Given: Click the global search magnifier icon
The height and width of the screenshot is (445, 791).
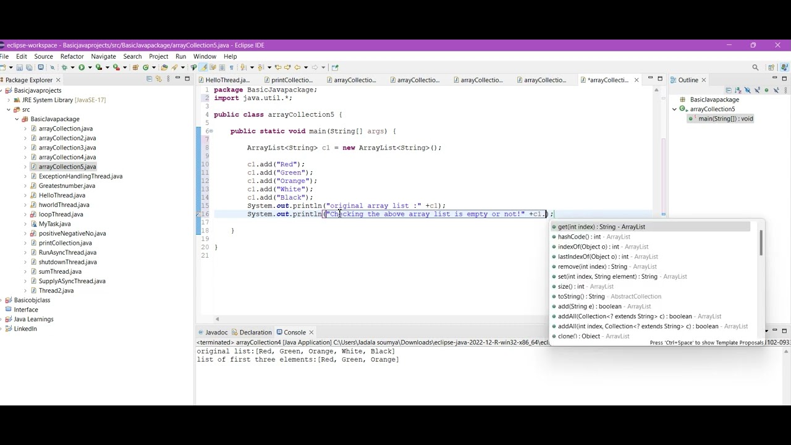Looking at the screenshot, I should click(755, 67).
